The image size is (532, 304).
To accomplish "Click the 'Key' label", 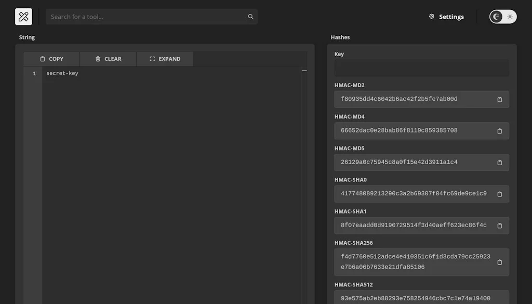I will click(x=339, y=54).
